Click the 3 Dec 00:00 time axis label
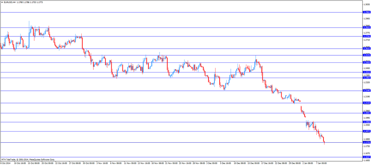Screen dimensions: 371x165 coord(213,164)
